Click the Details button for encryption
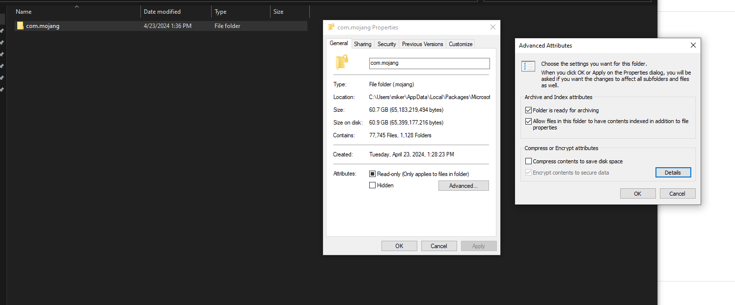 click(x=673, y=173)
